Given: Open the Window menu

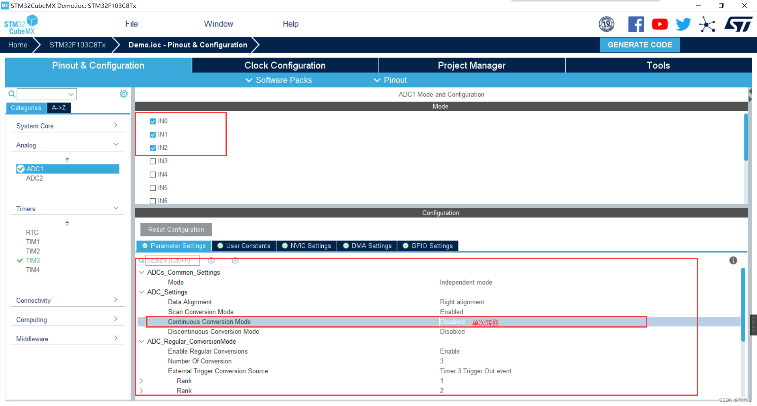Looking at the screenshot, I should pyautogui.click(x=218, y=24).
